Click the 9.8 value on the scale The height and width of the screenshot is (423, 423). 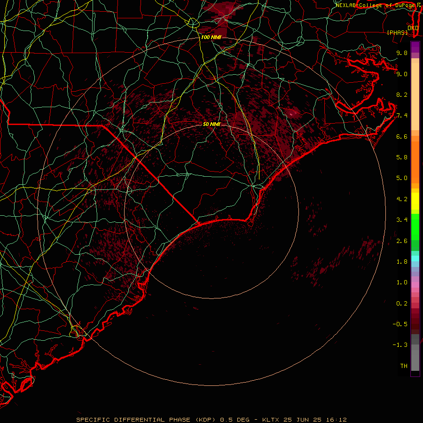click(402, 53)
